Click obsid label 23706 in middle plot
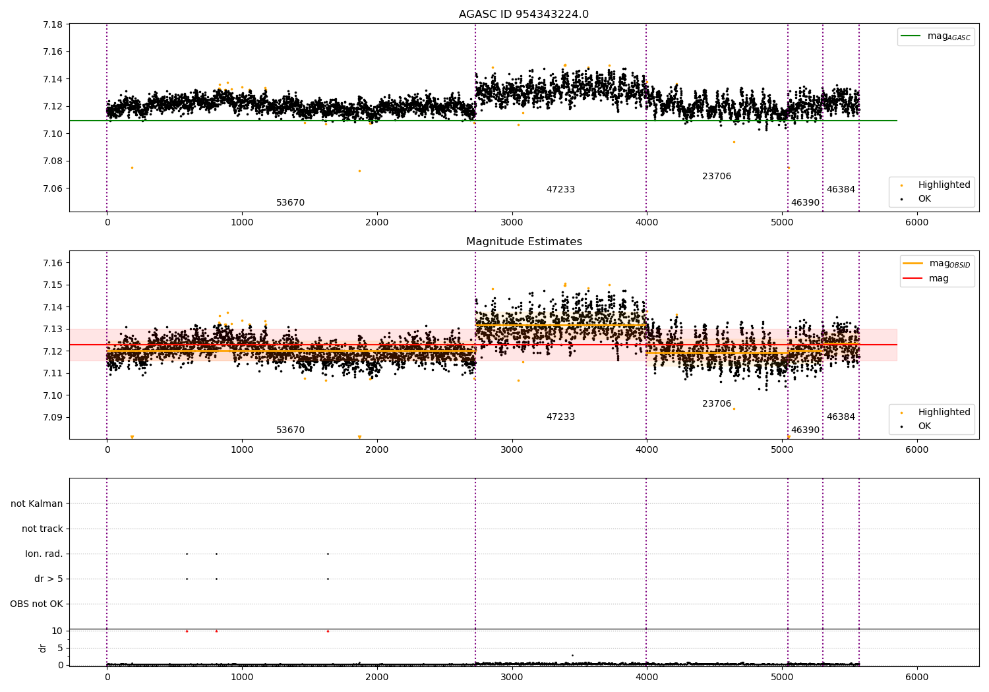Screen dimensions: 989x692 pos(717,404)
